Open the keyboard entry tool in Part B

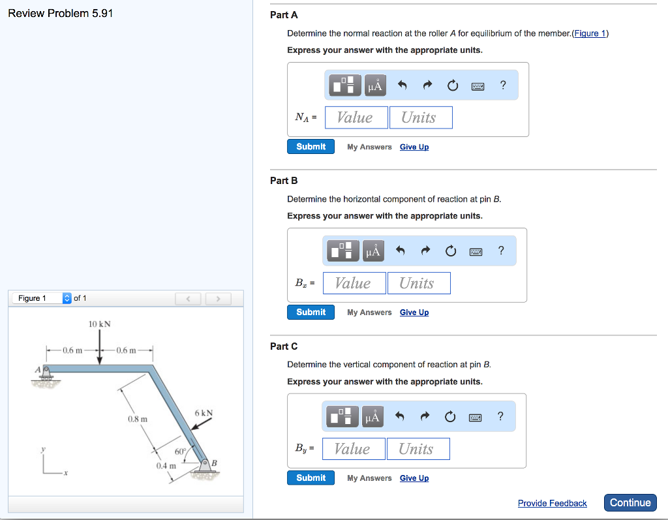[476, 251]
